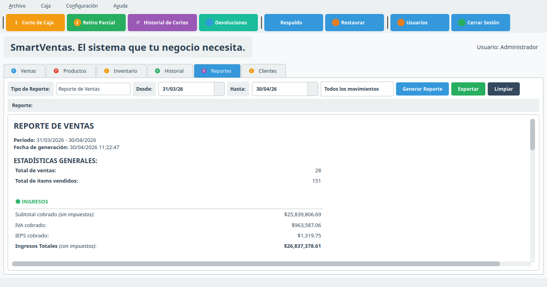Open the Clientes tab
Viewport: 547px width, 287px height.
point(263,71)
